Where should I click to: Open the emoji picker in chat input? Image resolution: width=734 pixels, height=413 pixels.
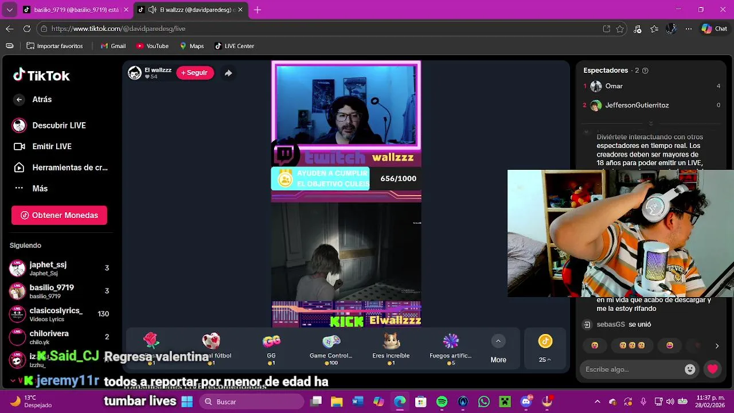690,369
